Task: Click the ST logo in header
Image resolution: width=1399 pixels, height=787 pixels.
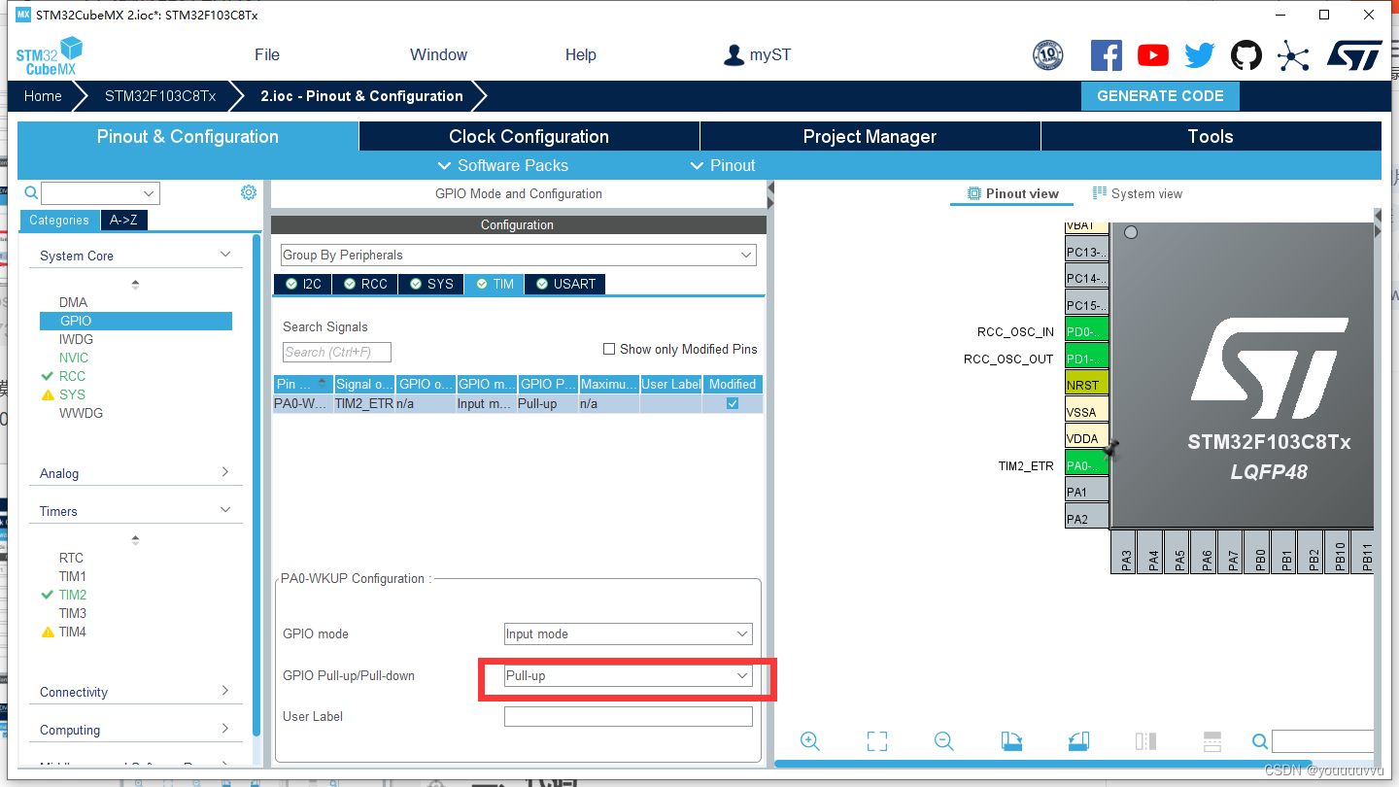Action: pos(1354,55)
